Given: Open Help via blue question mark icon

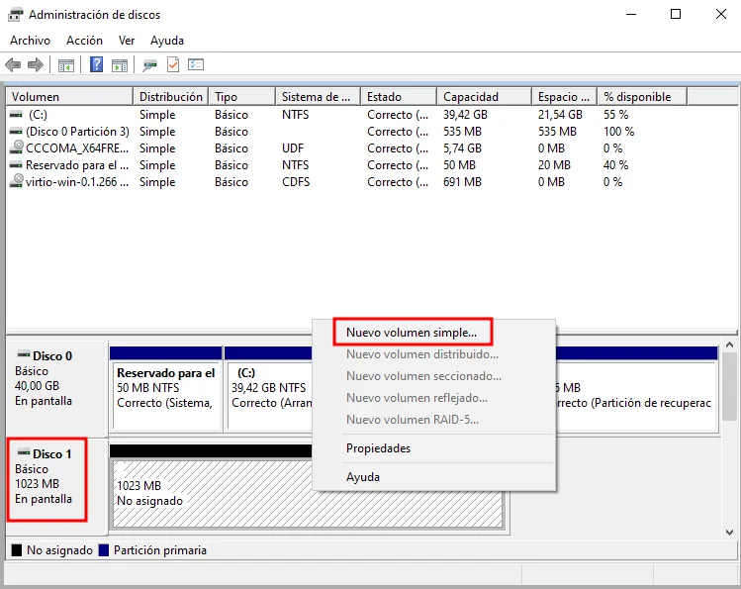Looking at the screenshot, I should coord(97,65).
